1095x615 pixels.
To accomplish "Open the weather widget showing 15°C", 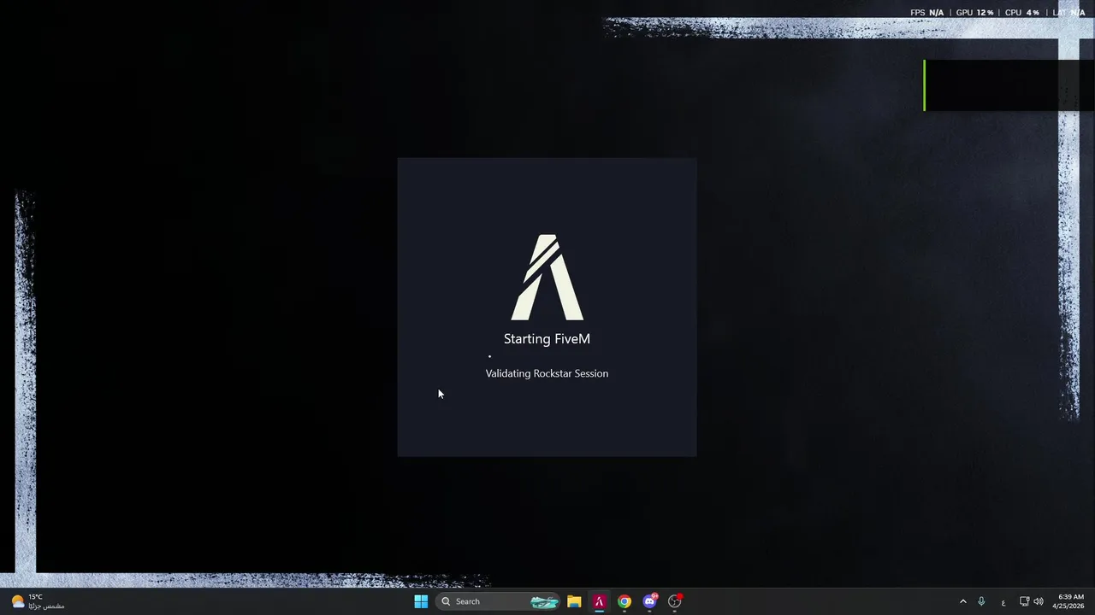I will point(36,601).
